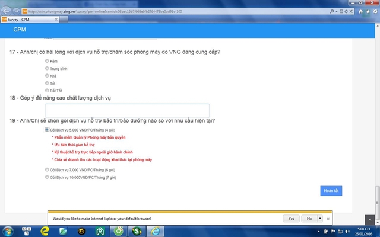The height and width of the screenshot is (237, 380).
Task: Refresh the page with the reload icon
Action: [346, 11]
